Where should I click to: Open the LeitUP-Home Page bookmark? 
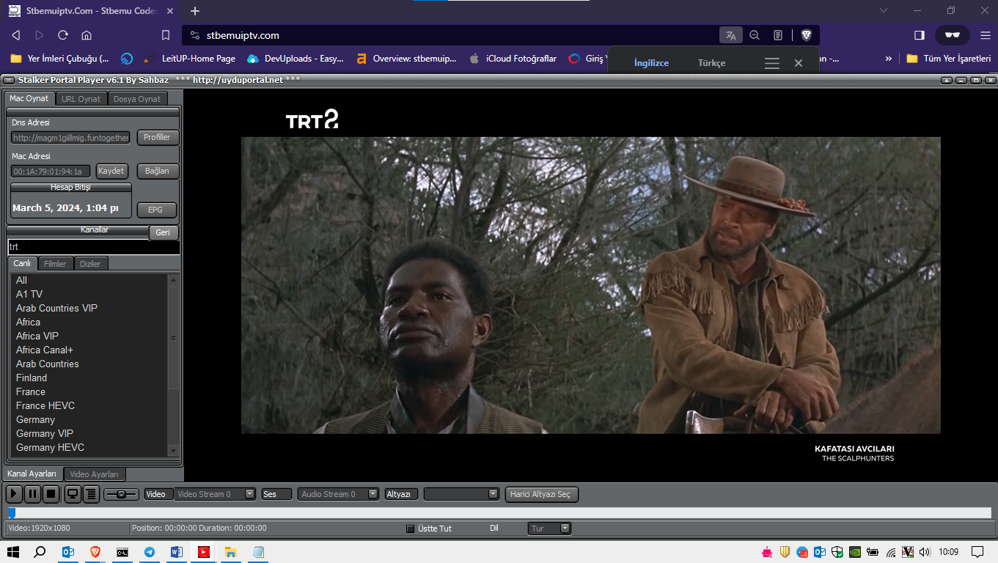tap(191, 59)
